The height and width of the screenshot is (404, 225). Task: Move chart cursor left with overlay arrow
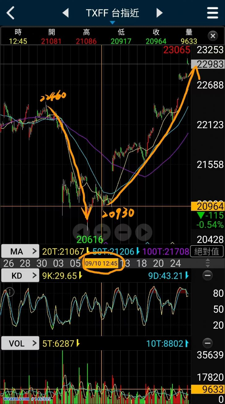tap(81, 232)
